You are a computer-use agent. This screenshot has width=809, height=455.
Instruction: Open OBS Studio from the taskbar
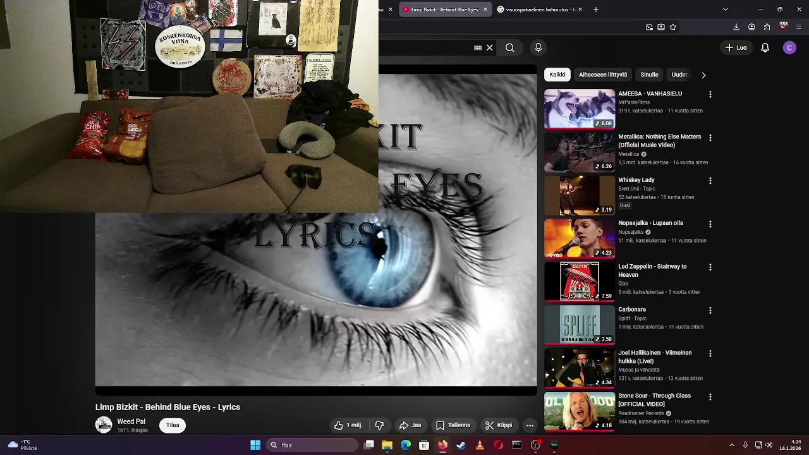[x=536, y=445]
